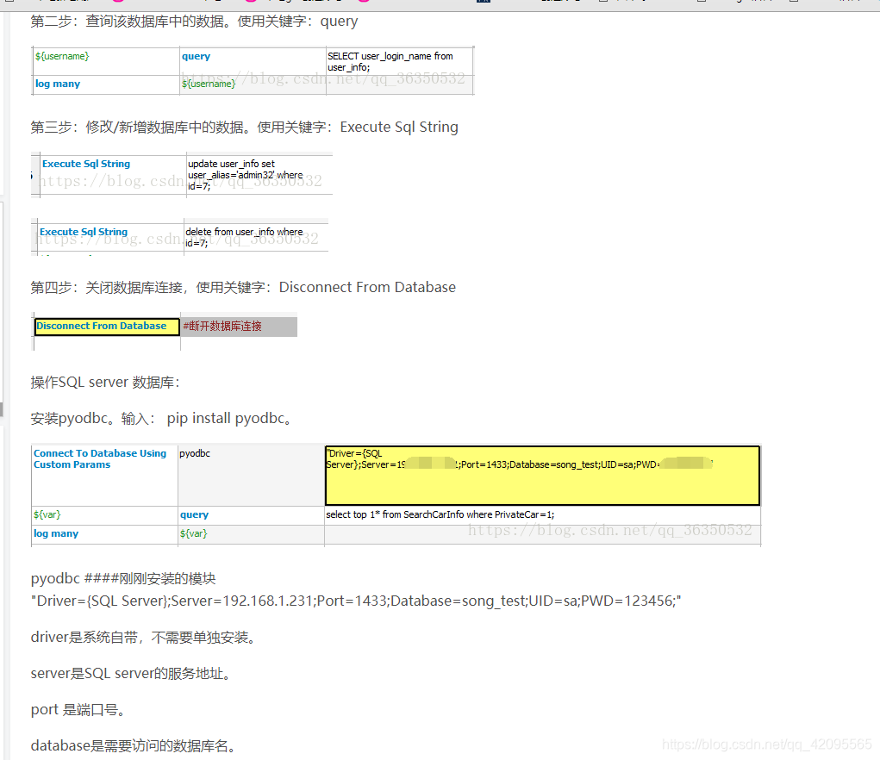The width and height of the screenshot is (880, 760).
Task: Select the 'query' keyword in the second step table
Action: point(195,56)
